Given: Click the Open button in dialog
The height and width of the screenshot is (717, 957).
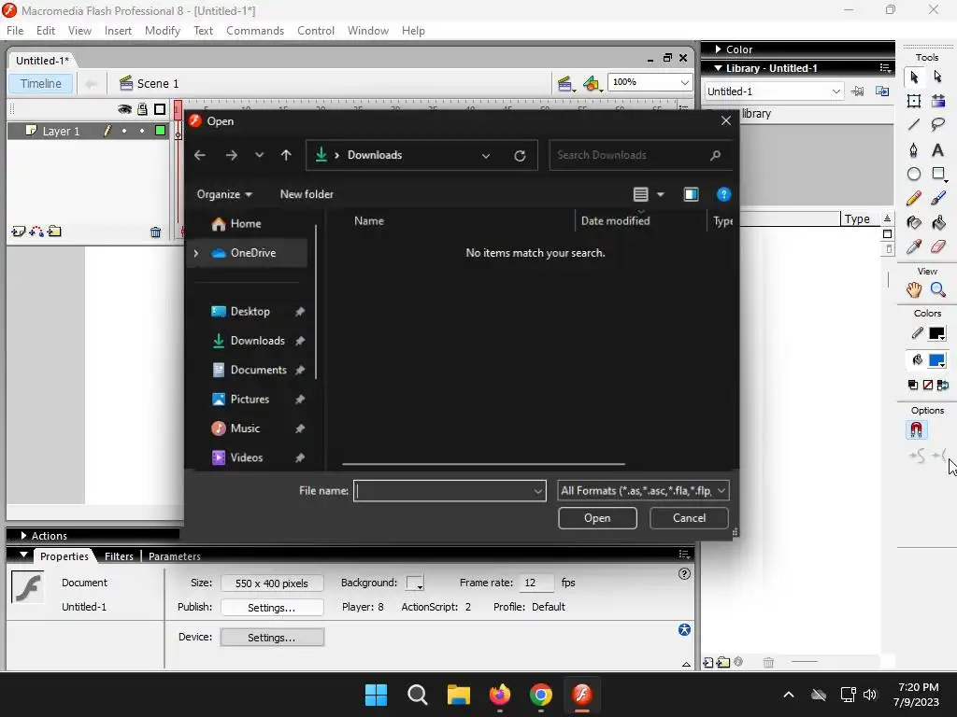Looking at the screenshot, I should pos(597,518).
